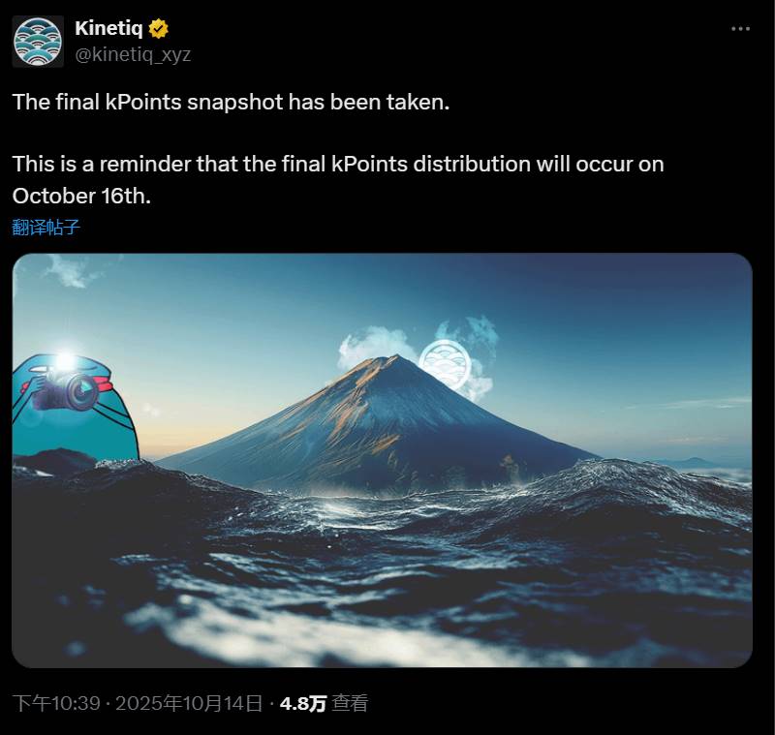
Task: Click the 4.8万 view count number
Action: [x=302, y=704]
